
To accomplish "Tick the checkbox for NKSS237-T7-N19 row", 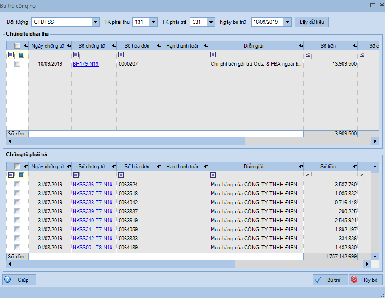I will 17,194.
